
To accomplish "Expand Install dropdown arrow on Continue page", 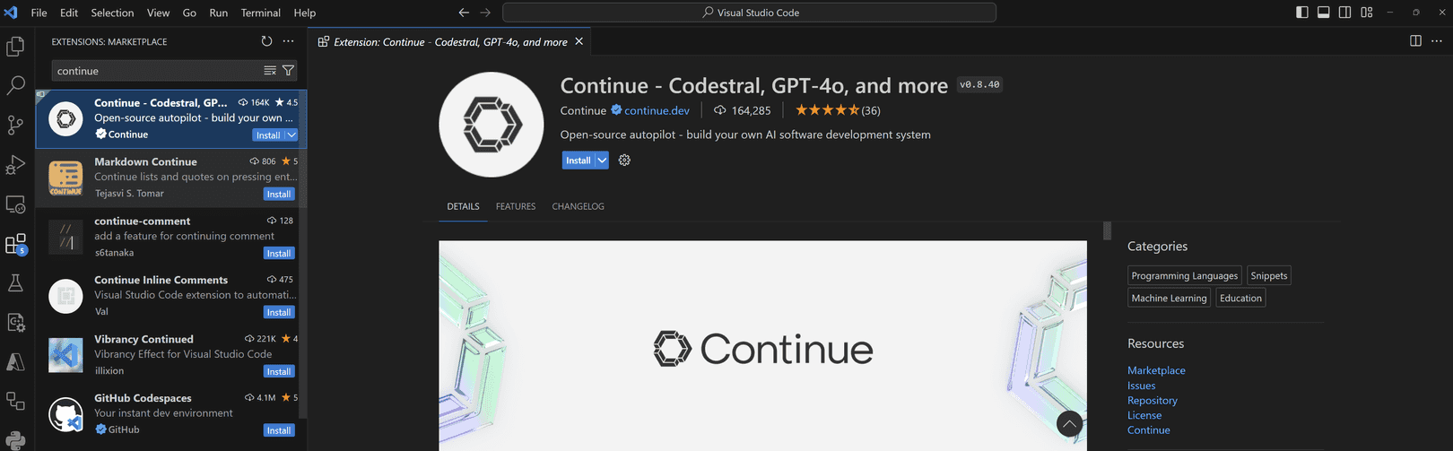I will click(602, 160).
